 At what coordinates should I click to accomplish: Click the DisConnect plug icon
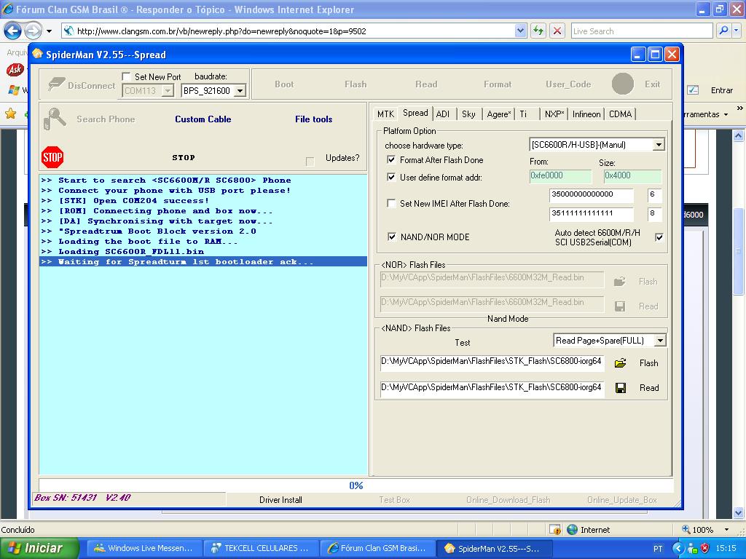tap(56, 84)
